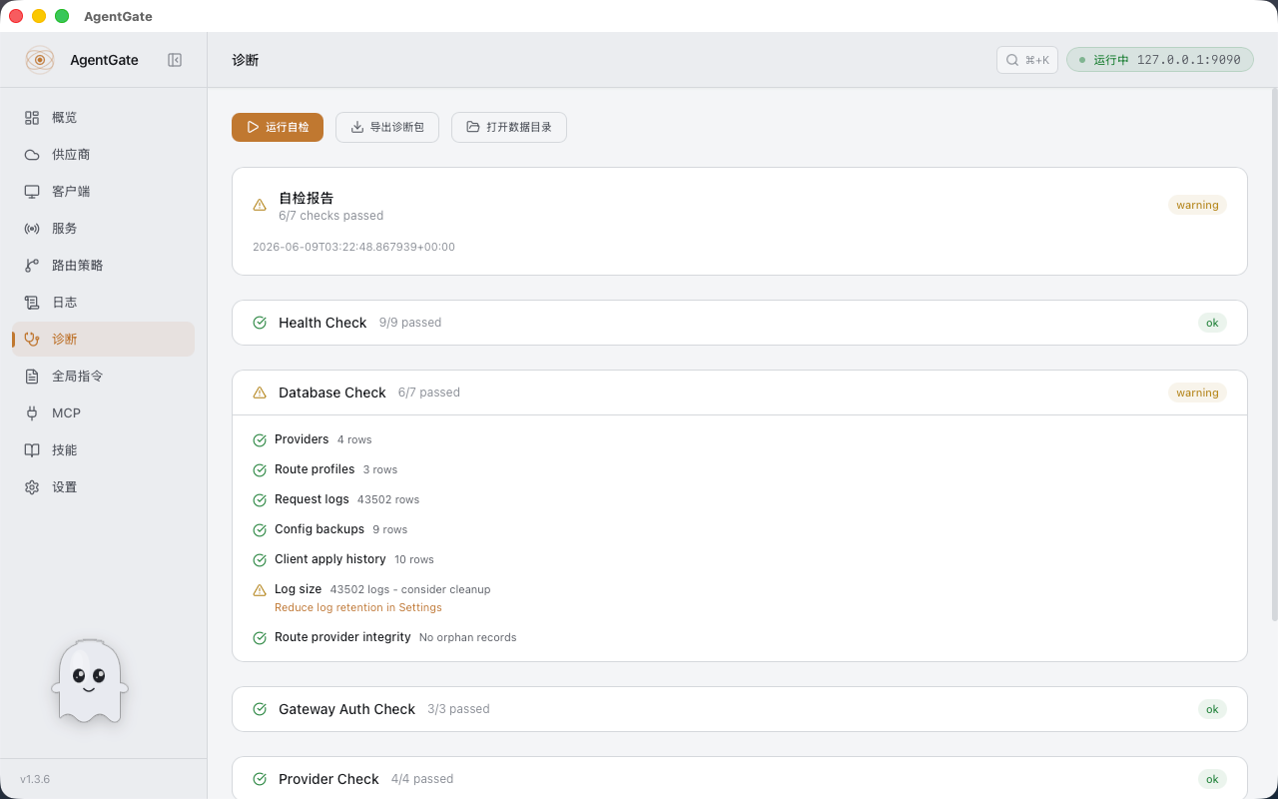The height and width of the screenshot is (799, 1278).
Task: Open the 概览 page
Action: [103, 118]
